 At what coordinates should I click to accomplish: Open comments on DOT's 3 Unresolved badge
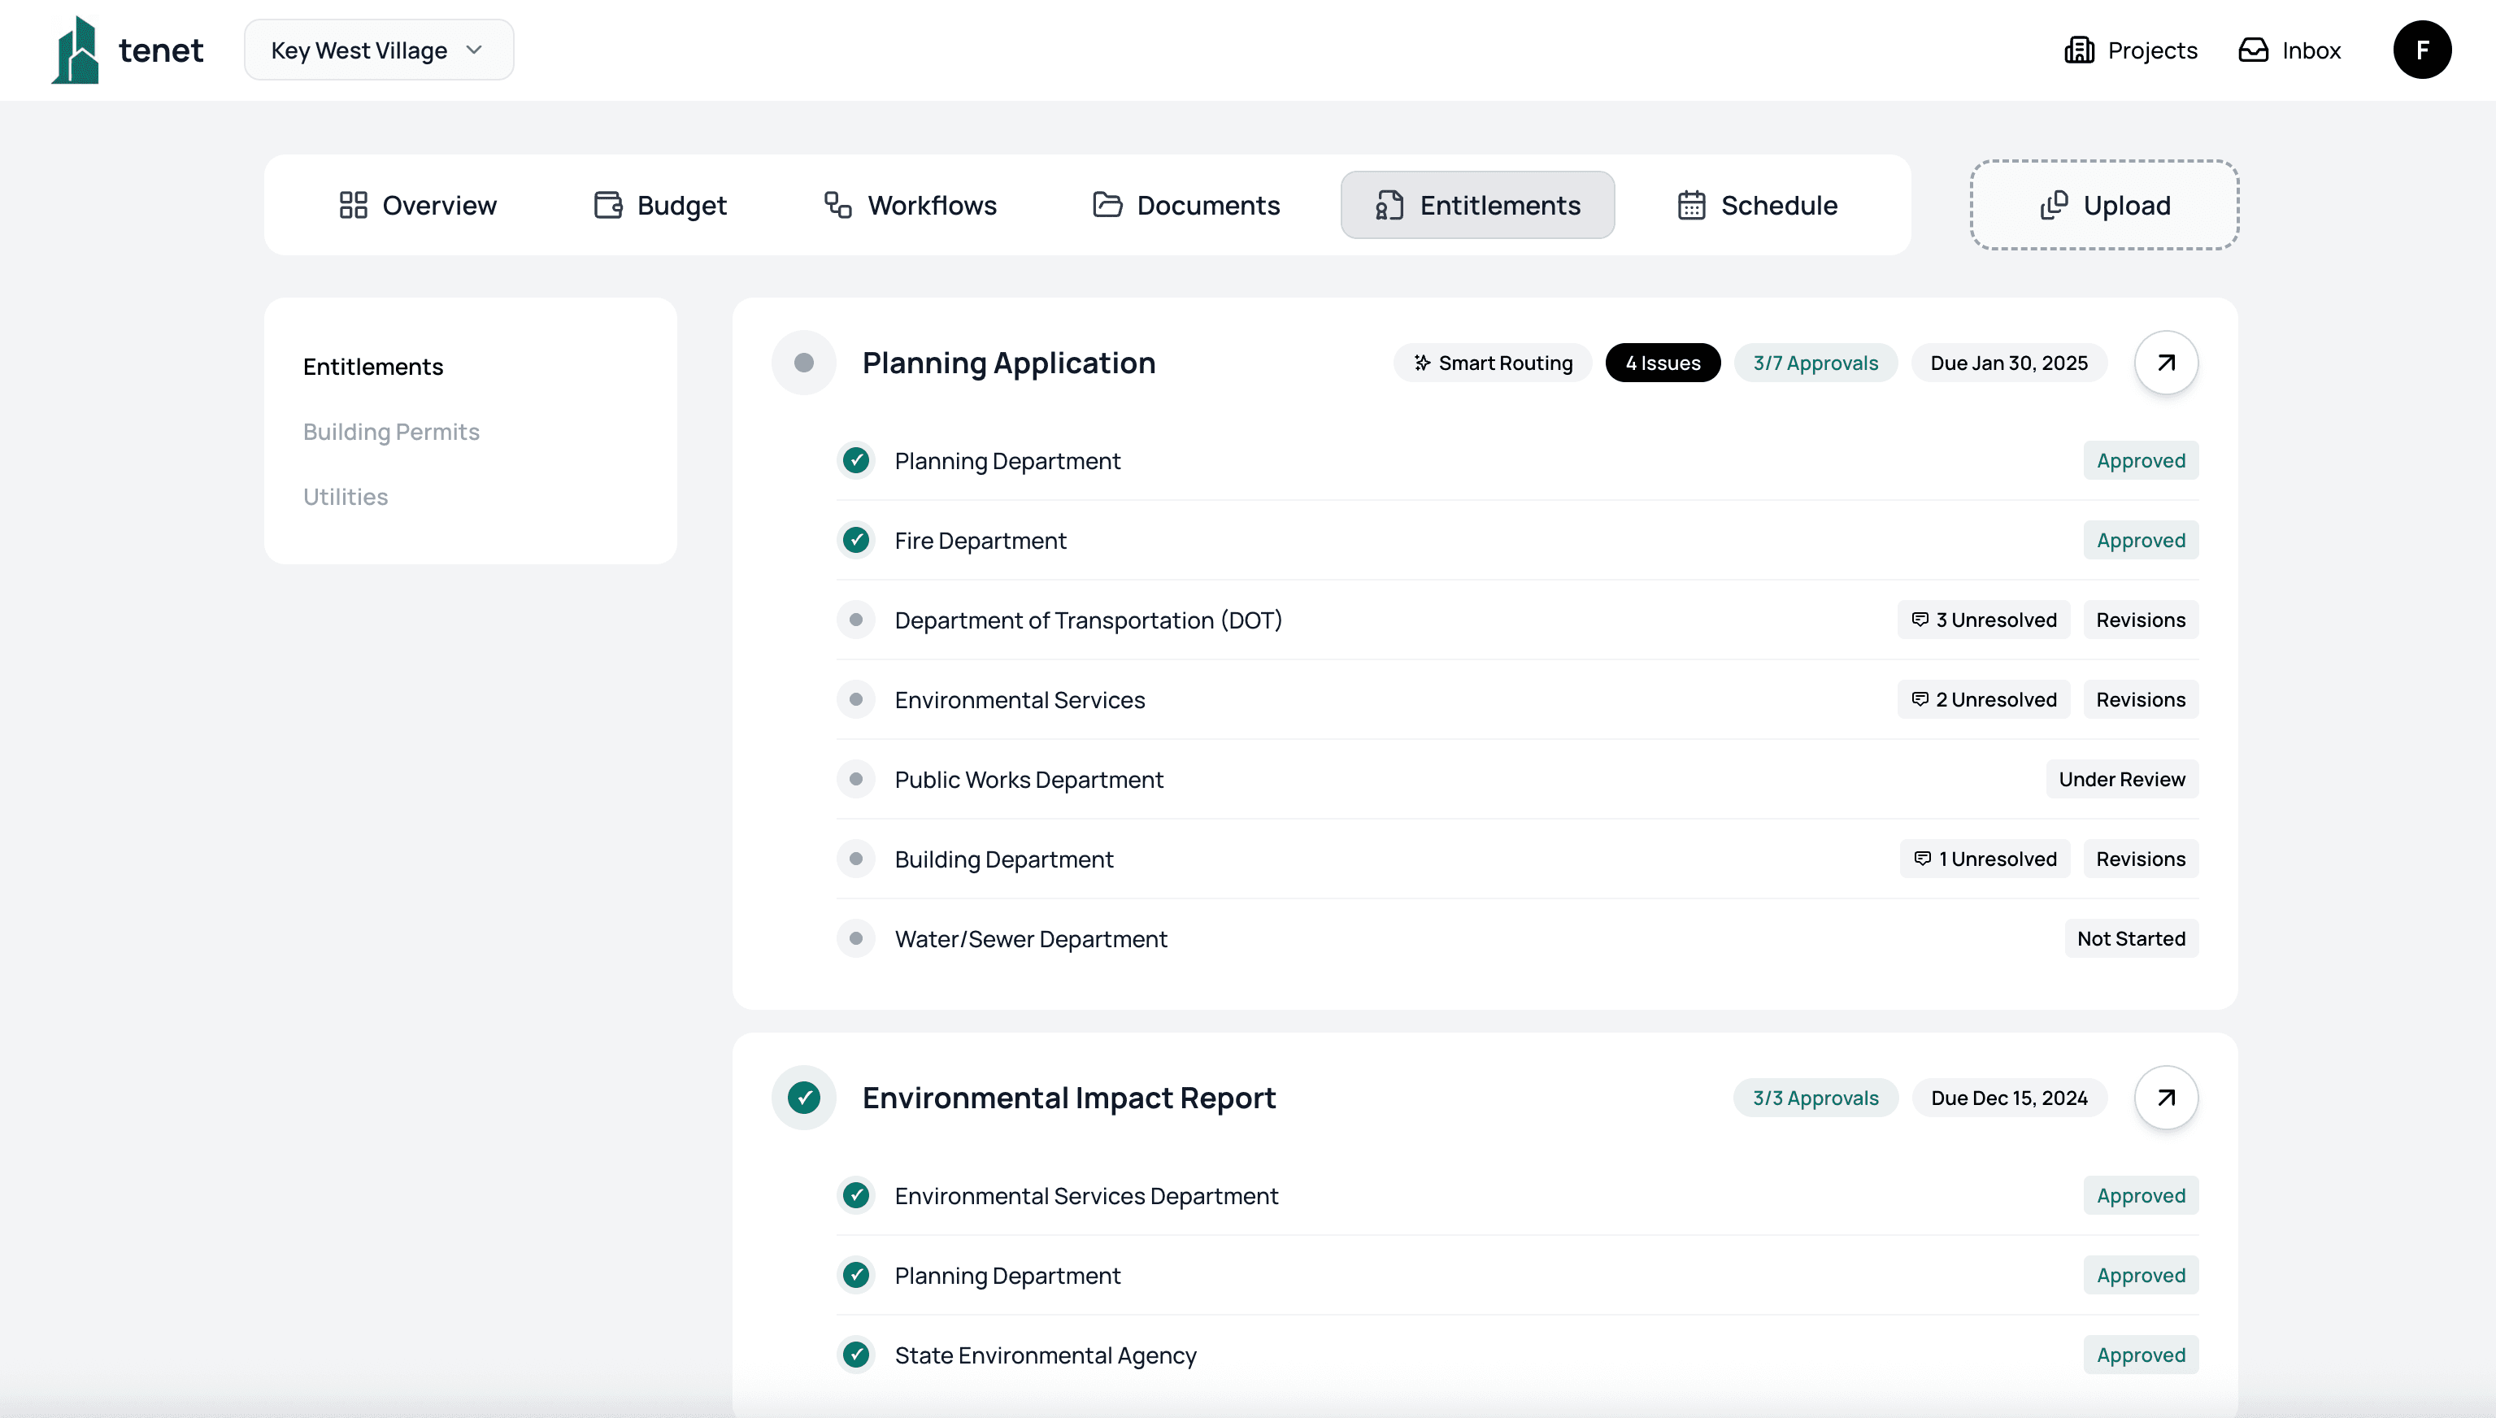(x=1983, y=620)
